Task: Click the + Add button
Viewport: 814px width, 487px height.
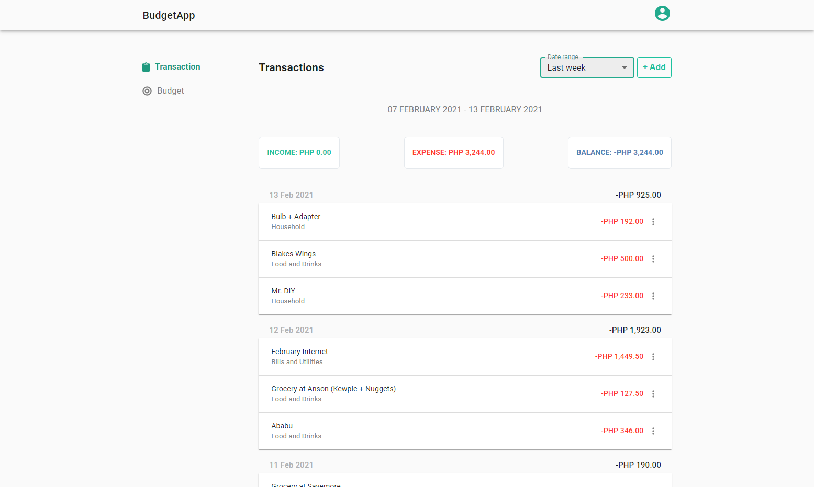Action: click(654, 67)
